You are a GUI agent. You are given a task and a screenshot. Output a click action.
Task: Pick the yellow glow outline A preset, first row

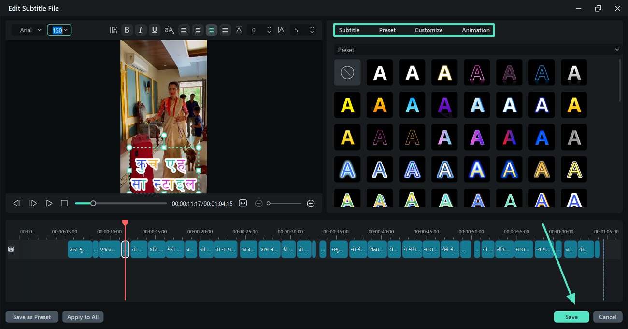click(444, 72)
